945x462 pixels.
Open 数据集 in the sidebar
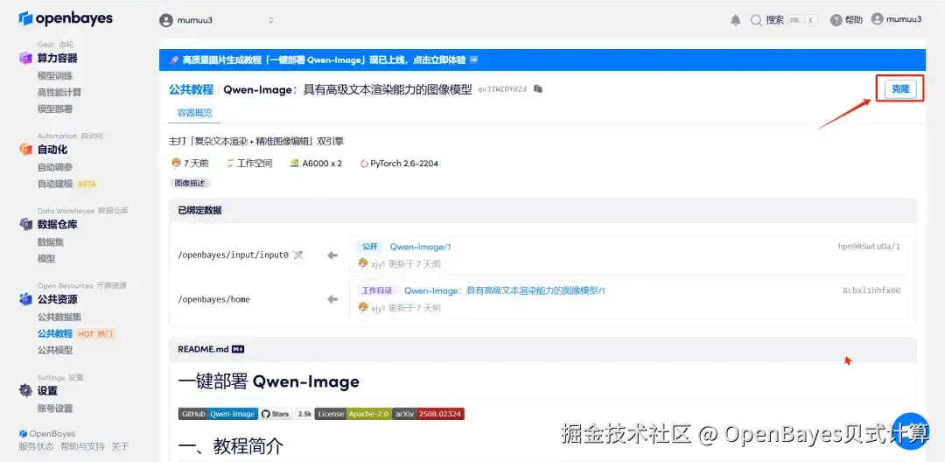pyautogui.click(x=51, y=242)
